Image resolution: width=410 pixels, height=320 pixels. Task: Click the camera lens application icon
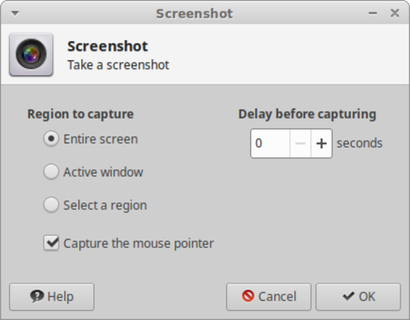(31, 54)
